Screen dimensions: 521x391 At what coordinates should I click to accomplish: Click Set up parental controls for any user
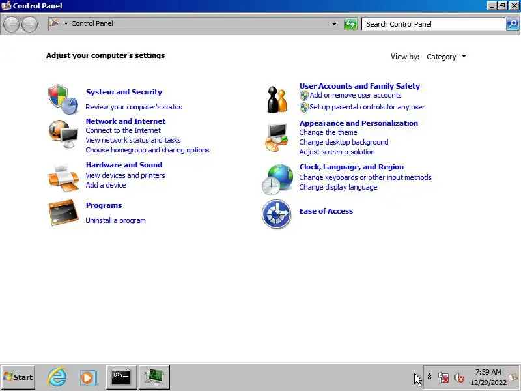coord(367,107)
